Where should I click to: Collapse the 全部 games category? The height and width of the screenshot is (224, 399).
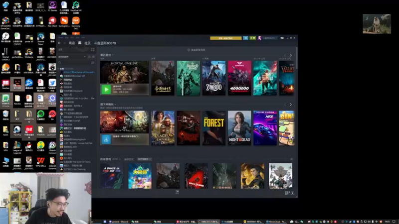point(59,69)
